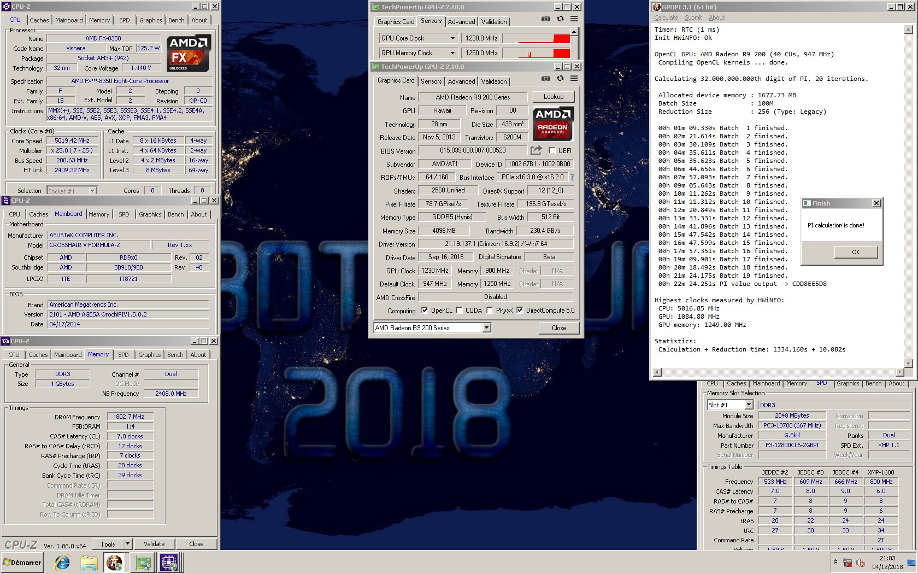Click refresh icon in lower GPU-Z window

point(560,78)
